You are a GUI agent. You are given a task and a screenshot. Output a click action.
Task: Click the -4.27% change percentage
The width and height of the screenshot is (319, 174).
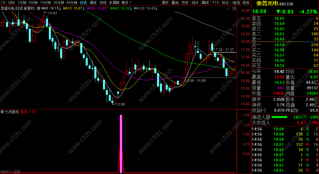(308, 11)
